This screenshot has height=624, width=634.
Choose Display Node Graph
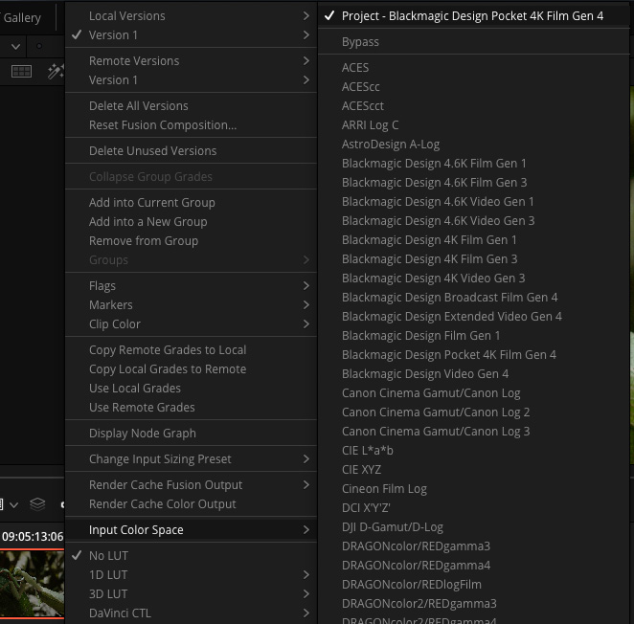(x=191, y=434)
